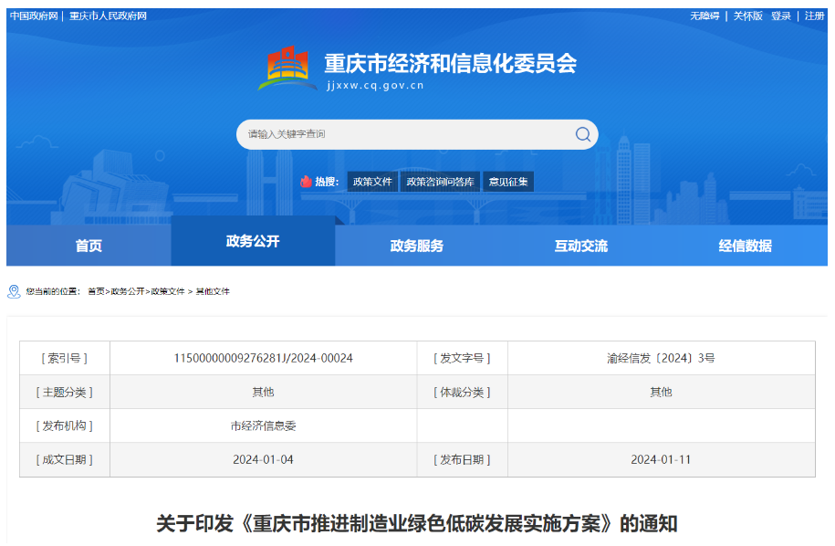The width and height of the screenshot is (835, 546).
Task: Open the 中国政府网 top link
Action: point(34,16)
